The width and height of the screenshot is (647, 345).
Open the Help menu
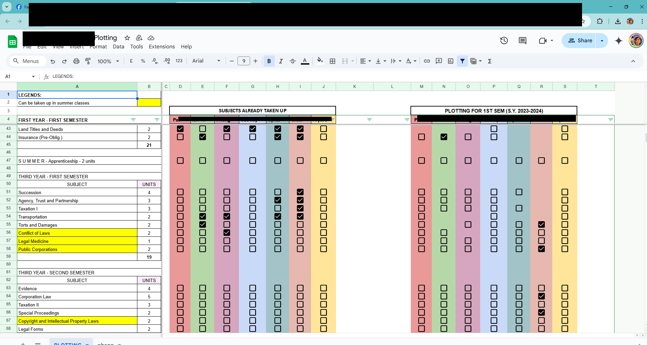coord(186,47)
